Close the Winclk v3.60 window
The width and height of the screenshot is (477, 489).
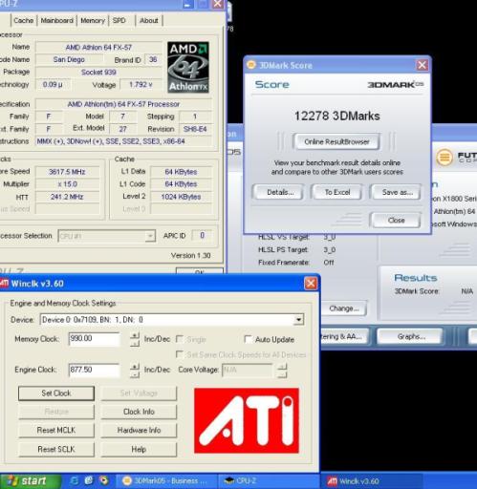[311, 284]
